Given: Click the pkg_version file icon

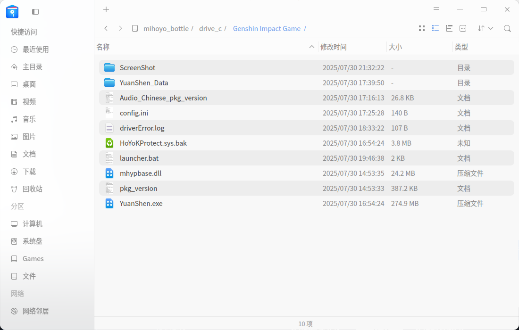Looking at the screenshot, I should tap(109, 189).
